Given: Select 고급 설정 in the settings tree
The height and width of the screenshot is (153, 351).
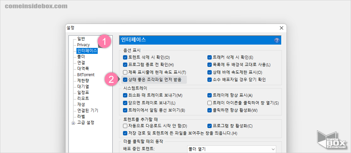Looking at the screenshot, I should click(86, 123).
